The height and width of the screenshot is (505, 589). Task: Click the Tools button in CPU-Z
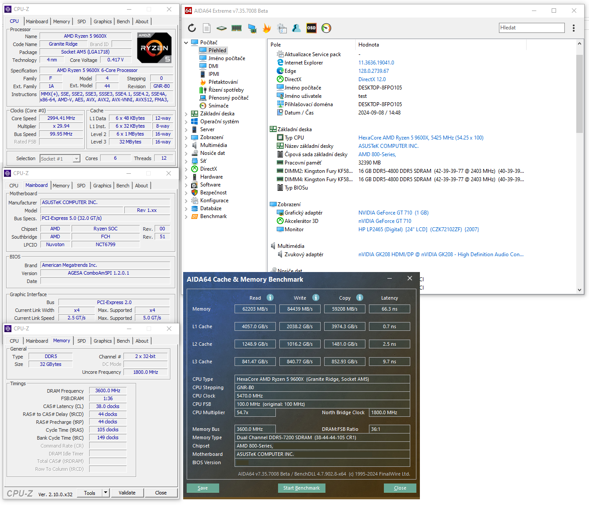coord(90,493)
